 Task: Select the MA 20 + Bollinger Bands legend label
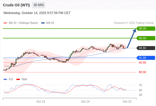point(23,23)
